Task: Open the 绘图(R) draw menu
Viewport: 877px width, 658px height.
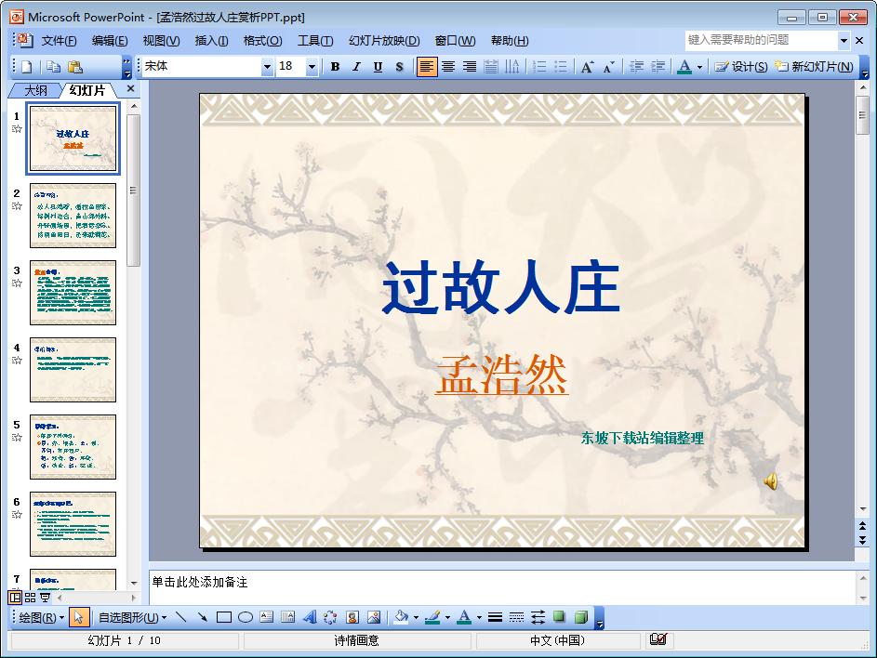Action: (x=42, y=618)
